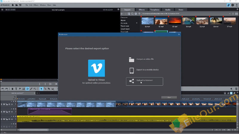Viewport: 239px width, 134px height.
Task: Click the search magnifier in the Import panel
Action: point(132,14)
